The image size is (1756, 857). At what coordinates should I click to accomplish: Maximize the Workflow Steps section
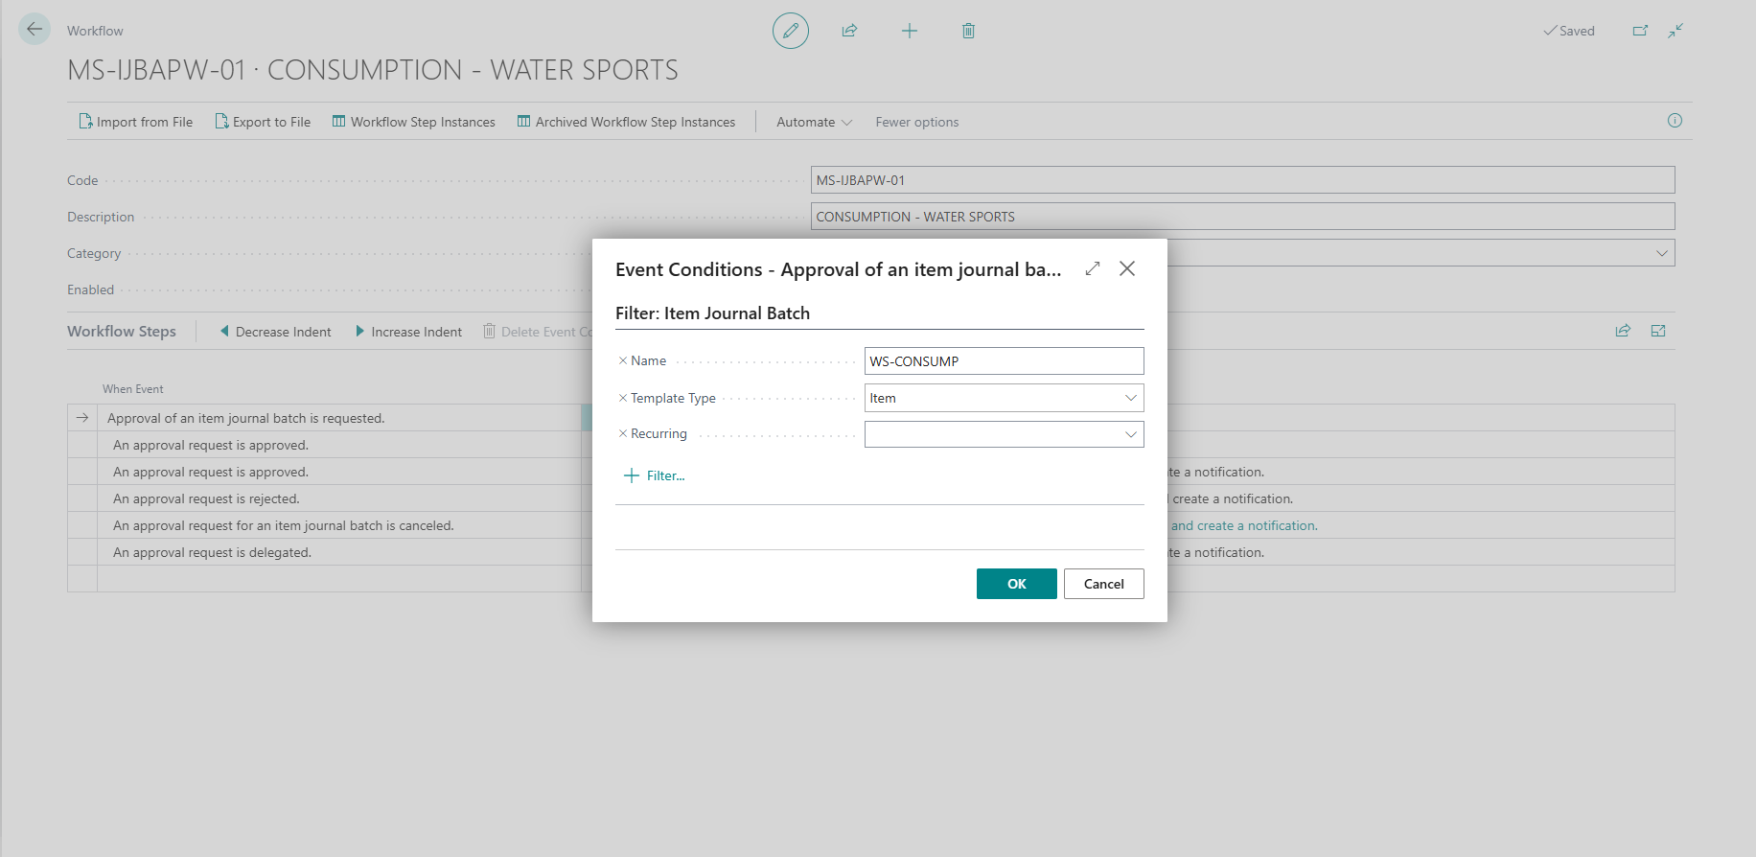pos(1658,331)
